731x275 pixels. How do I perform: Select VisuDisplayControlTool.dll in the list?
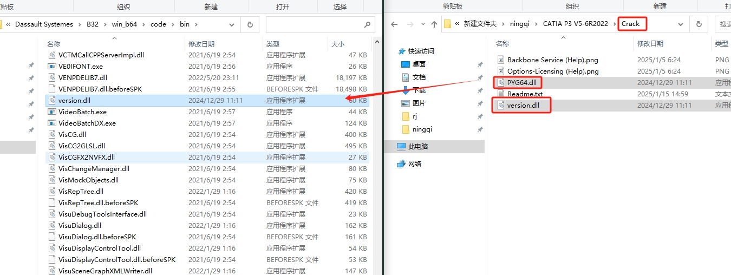(100, 248)
